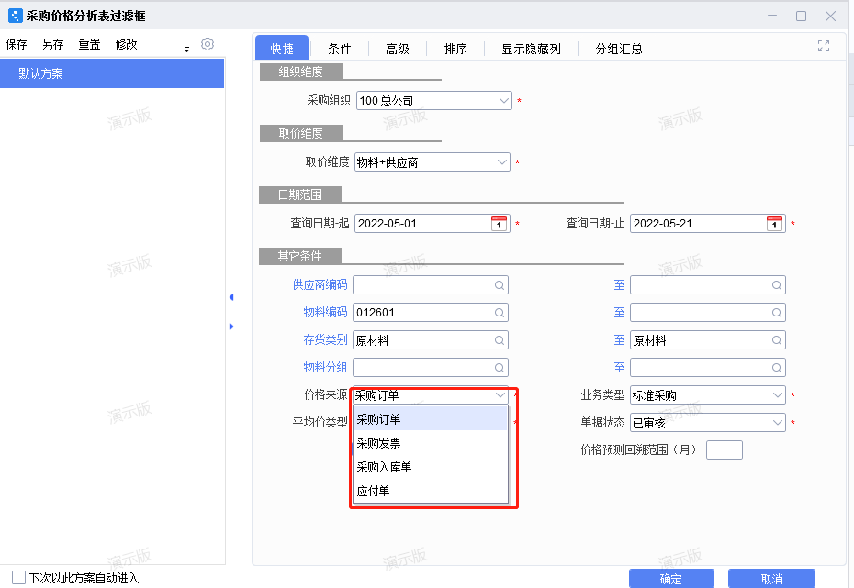The width and height of the screenshot is (854, 588).
Task: Choose 应付单 option in dropdown list
Action: (x=373, y=491)
